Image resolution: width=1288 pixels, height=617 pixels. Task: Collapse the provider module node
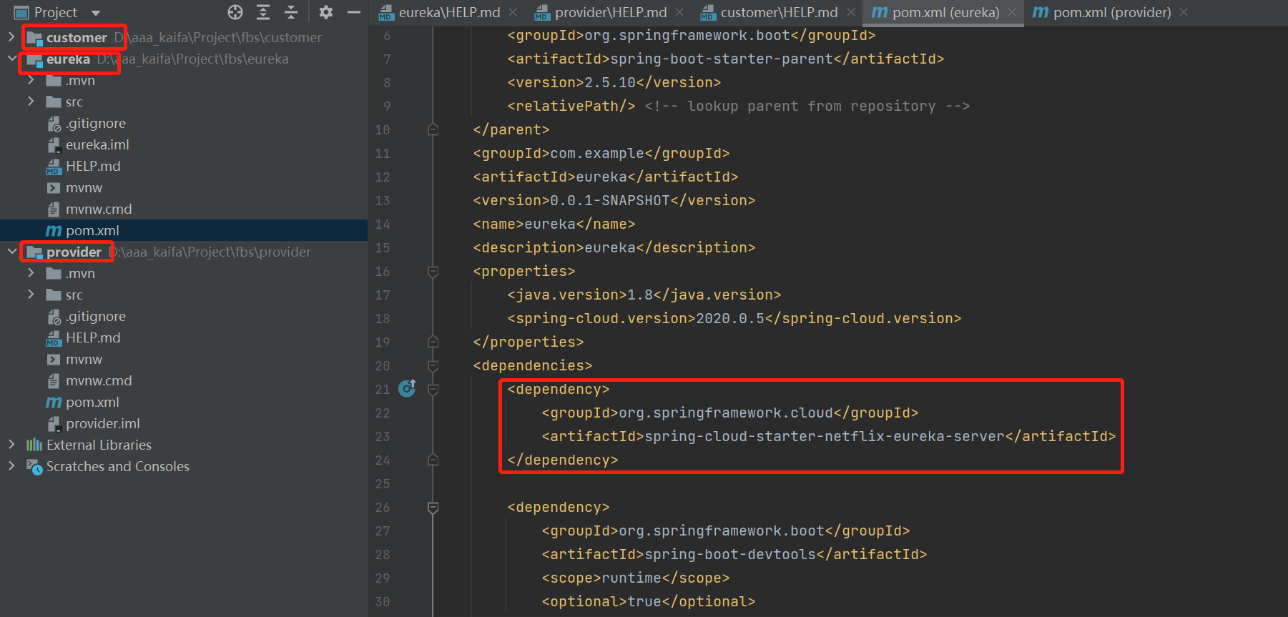point(11,251)
